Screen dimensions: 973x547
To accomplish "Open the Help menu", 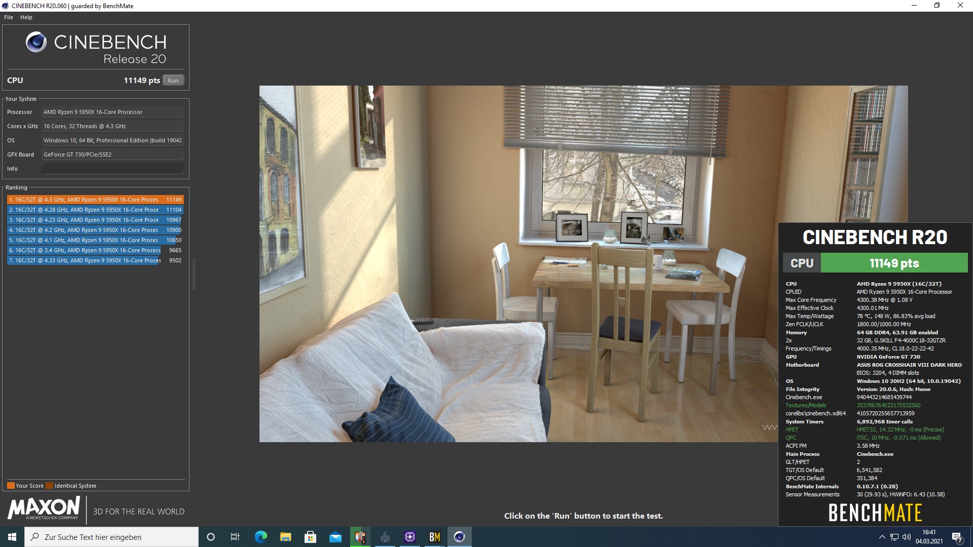I will tap(26, 17).
